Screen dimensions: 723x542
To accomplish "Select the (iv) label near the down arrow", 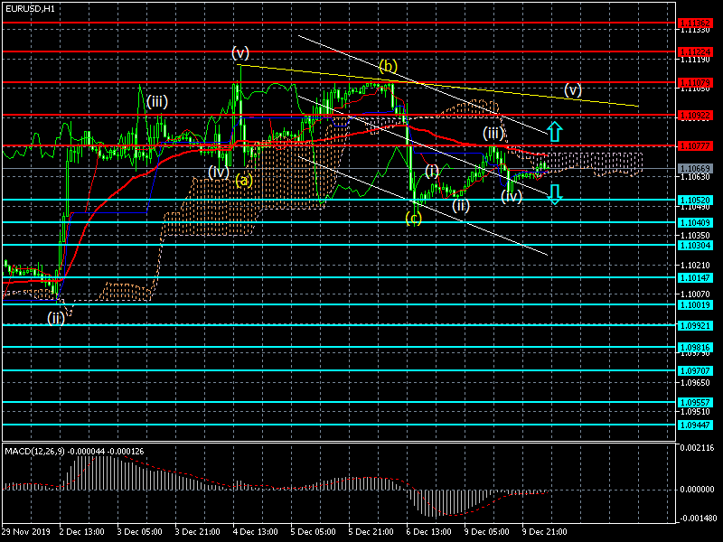I will click(x=512, y=196).
